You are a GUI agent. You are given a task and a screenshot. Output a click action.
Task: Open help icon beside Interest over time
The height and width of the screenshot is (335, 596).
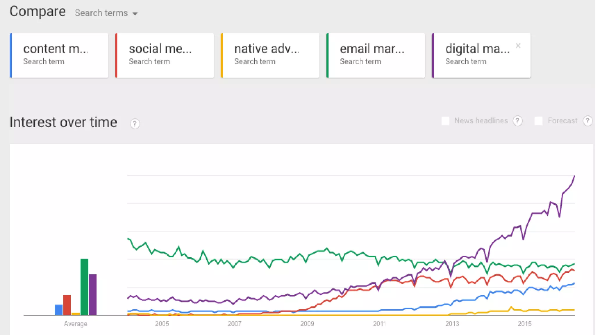(135, 124)
